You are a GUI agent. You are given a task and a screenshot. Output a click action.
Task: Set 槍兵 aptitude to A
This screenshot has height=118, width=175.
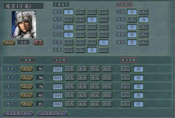80,12
